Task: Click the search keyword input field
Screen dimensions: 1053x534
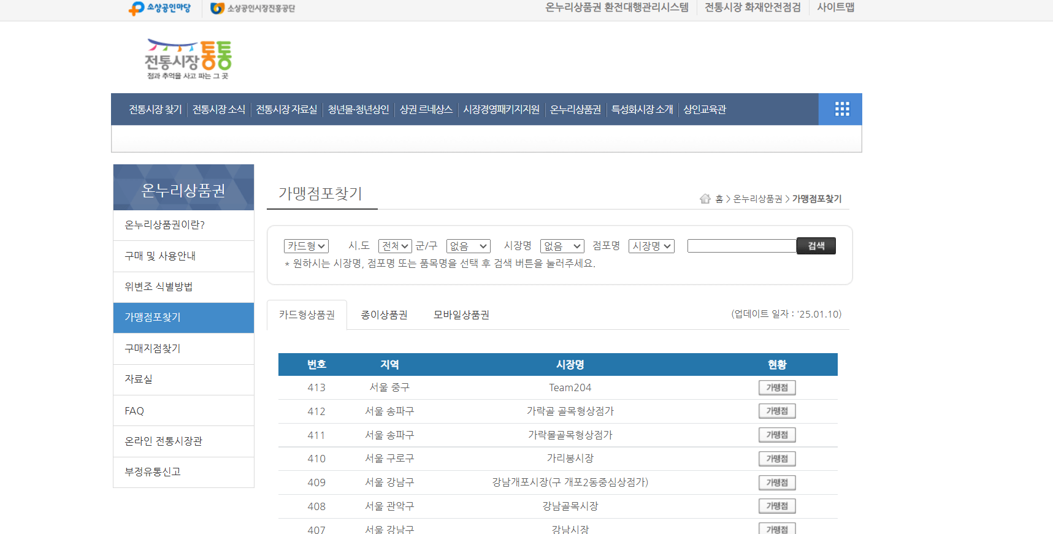Action: coord(742,246)
